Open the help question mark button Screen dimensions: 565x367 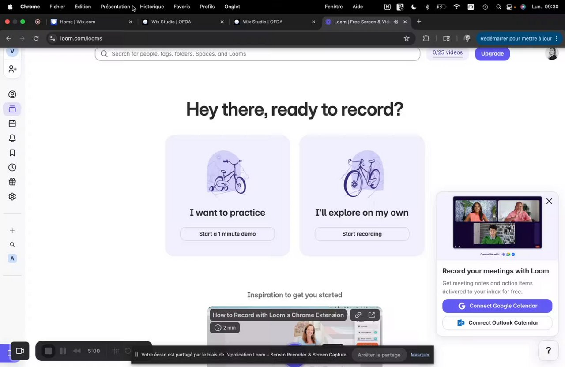548,351
